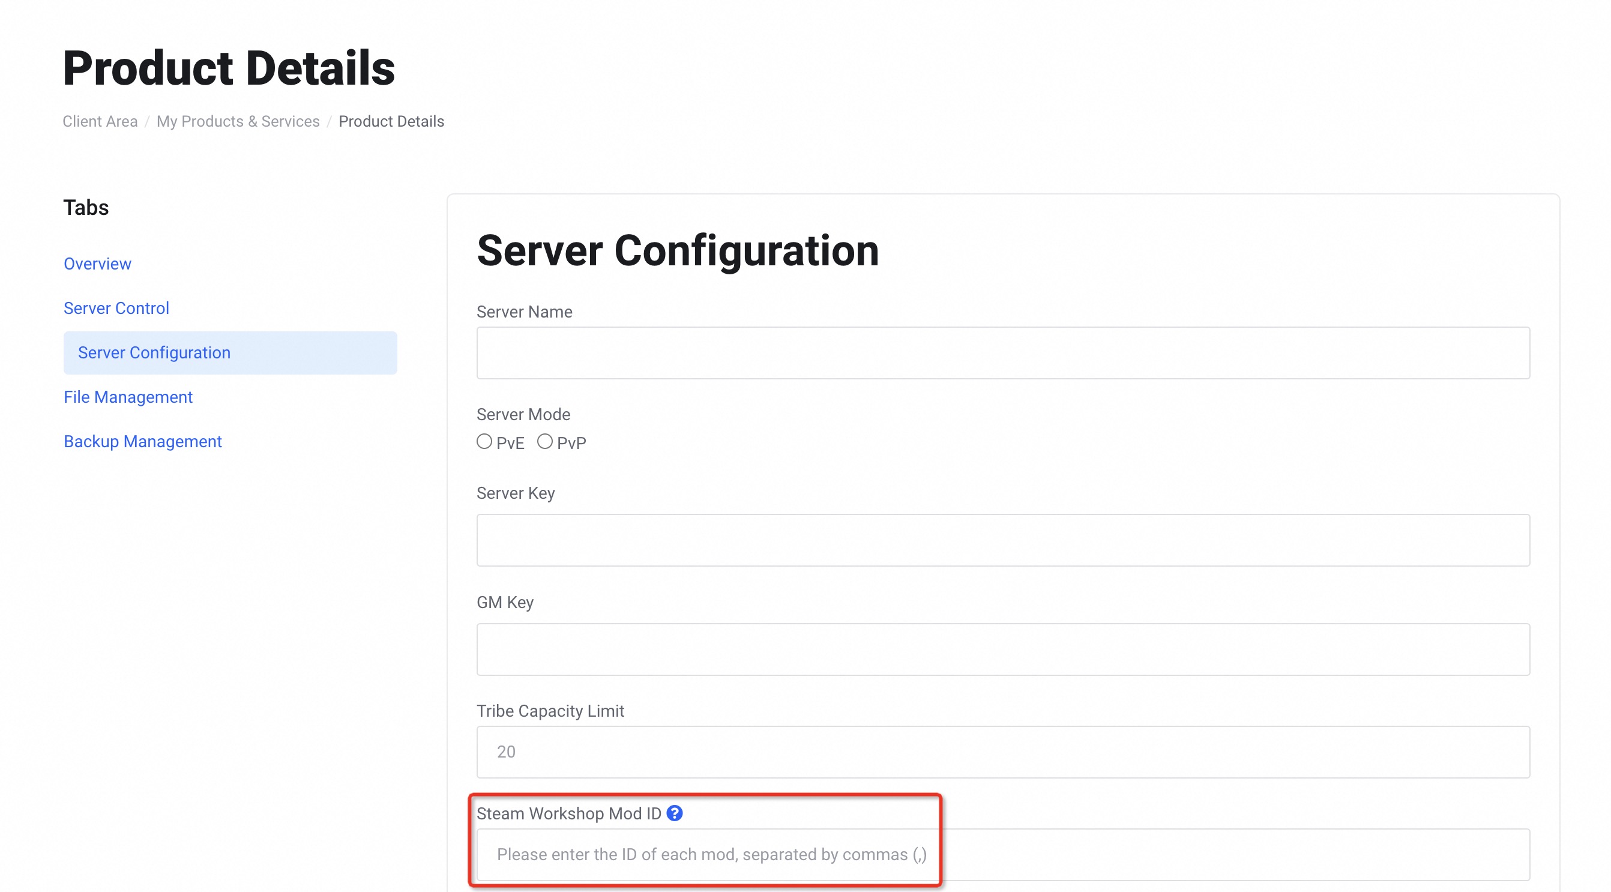Screen dimensions: 1611x892
Task: Click the PvE label text
Action: tap(510, 444)
